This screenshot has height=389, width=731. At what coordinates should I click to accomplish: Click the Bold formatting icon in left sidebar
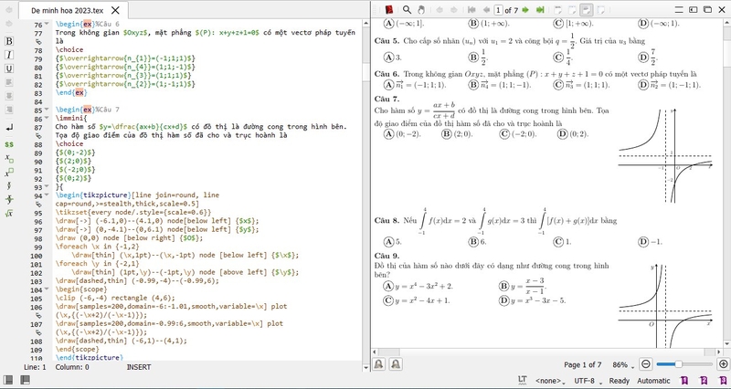pos(9,41)
